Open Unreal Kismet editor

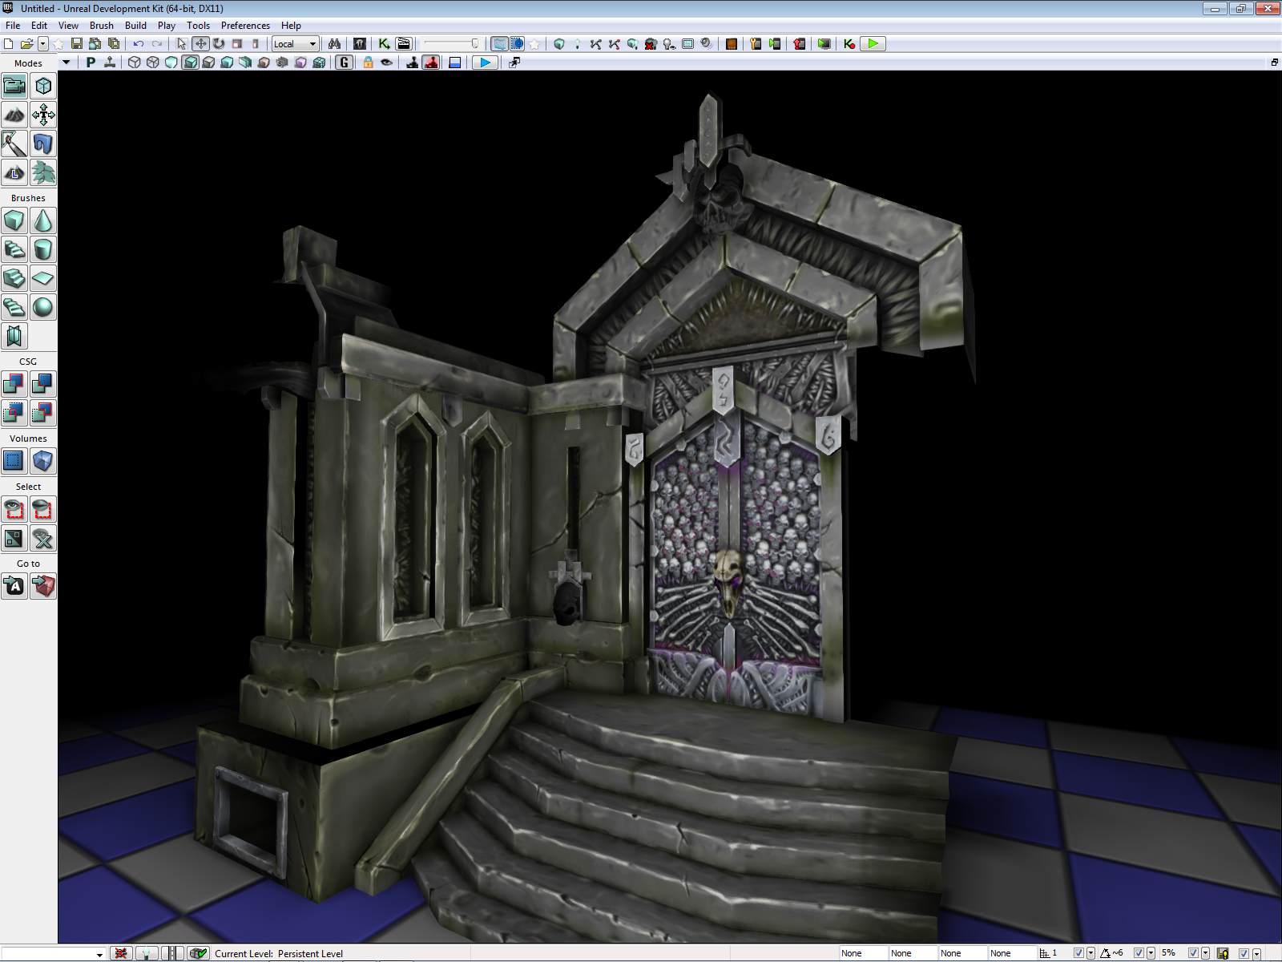pos(385,44)
